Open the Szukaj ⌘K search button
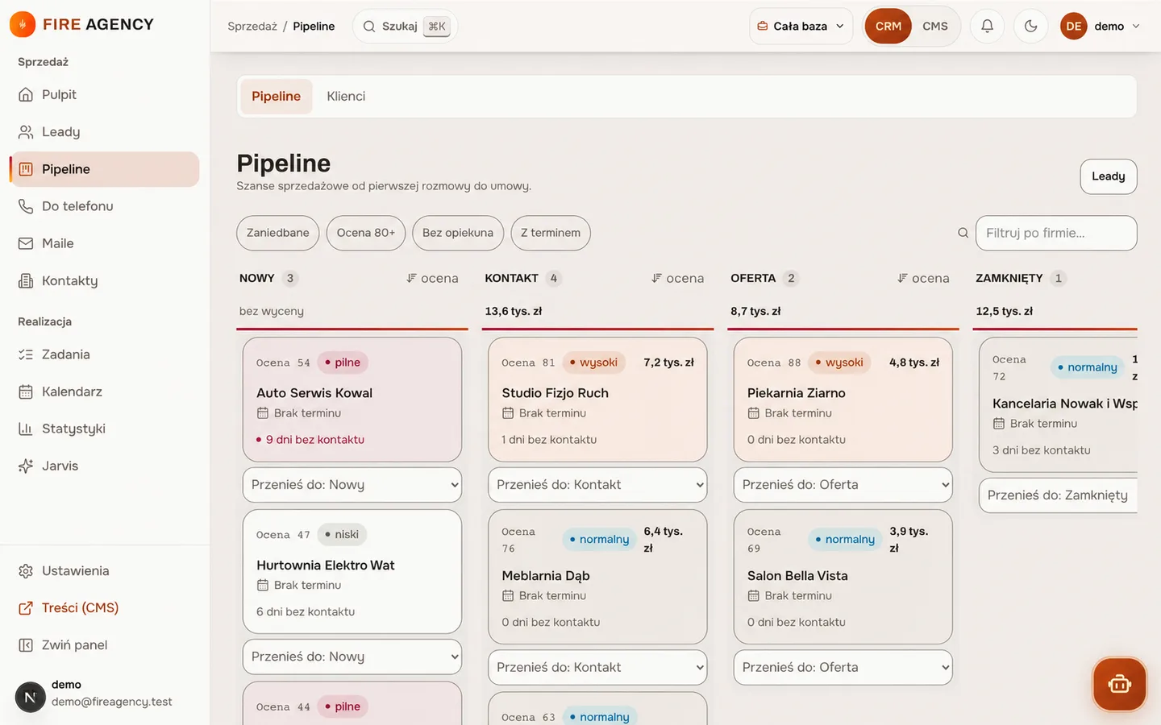Screen dimensions: 1161x725 point(406,26)
